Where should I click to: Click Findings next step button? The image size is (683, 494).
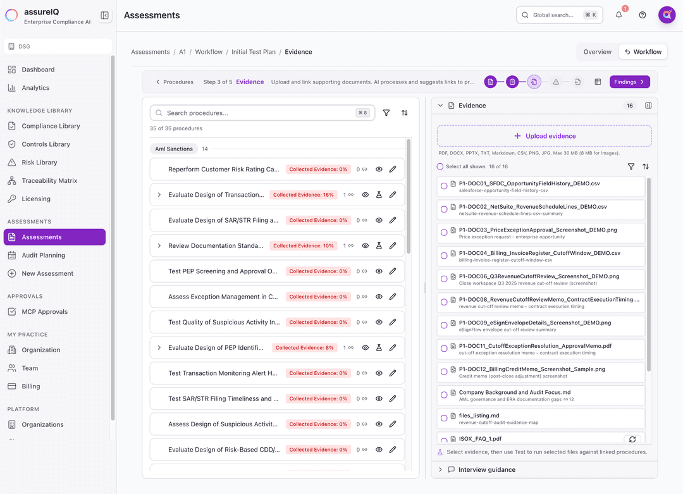[629, 82]
